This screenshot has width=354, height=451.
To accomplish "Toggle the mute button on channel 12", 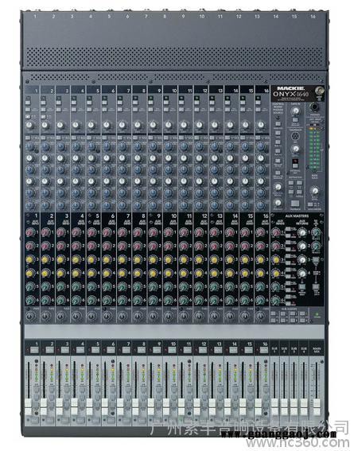I will tap(203, 350).
